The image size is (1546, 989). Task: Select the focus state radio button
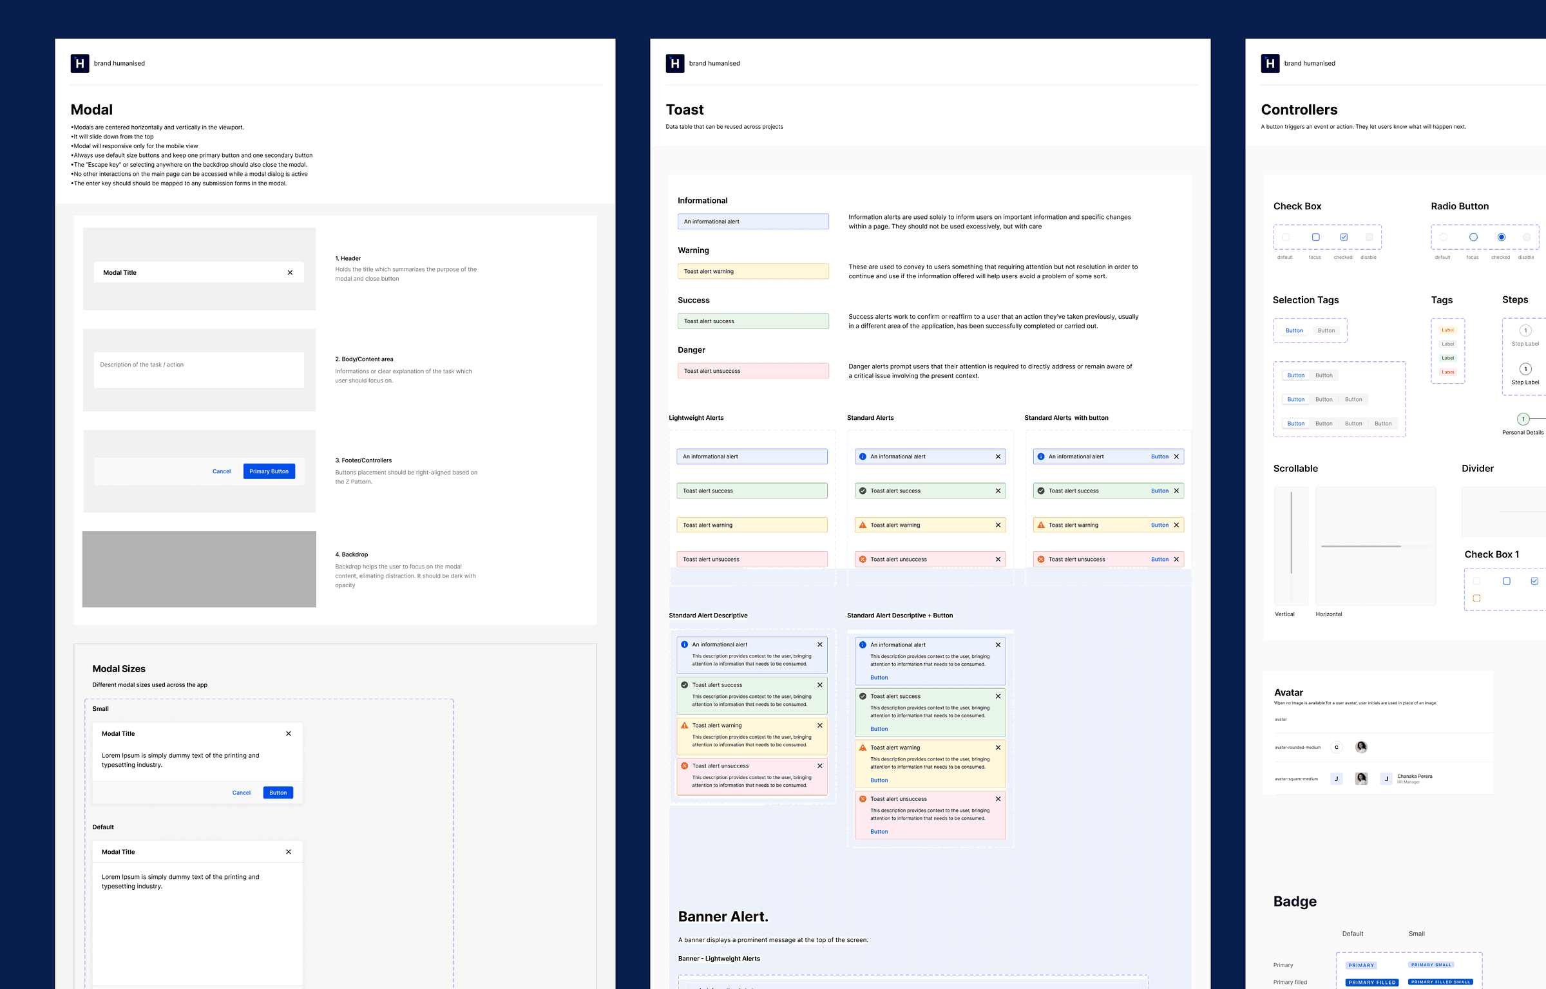[1473, 237]
